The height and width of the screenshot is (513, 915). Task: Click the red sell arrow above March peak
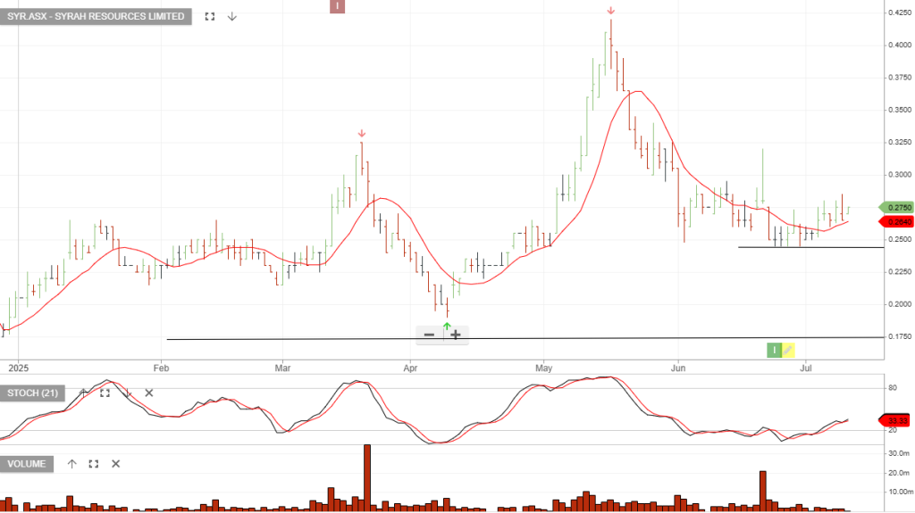coord(362,134)
